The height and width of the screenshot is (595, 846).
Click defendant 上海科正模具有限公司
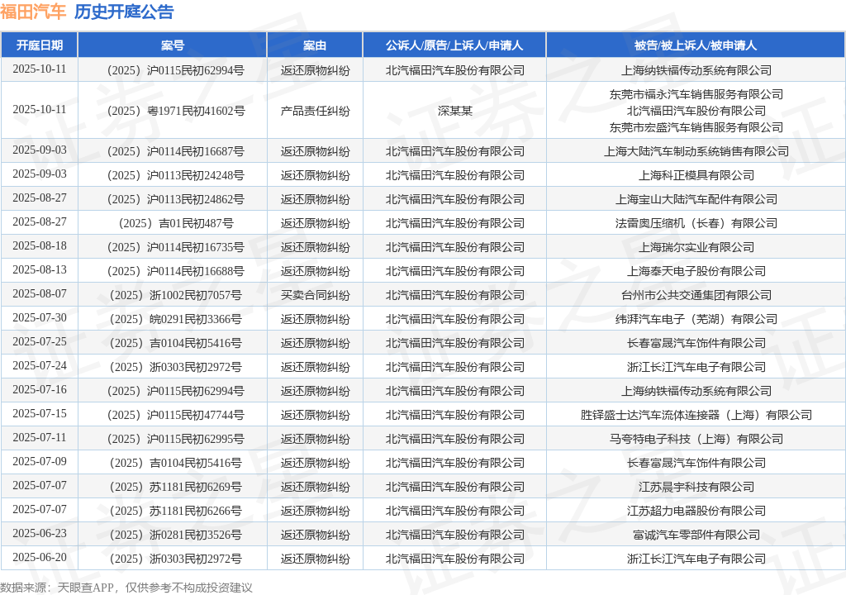(696, 175)
